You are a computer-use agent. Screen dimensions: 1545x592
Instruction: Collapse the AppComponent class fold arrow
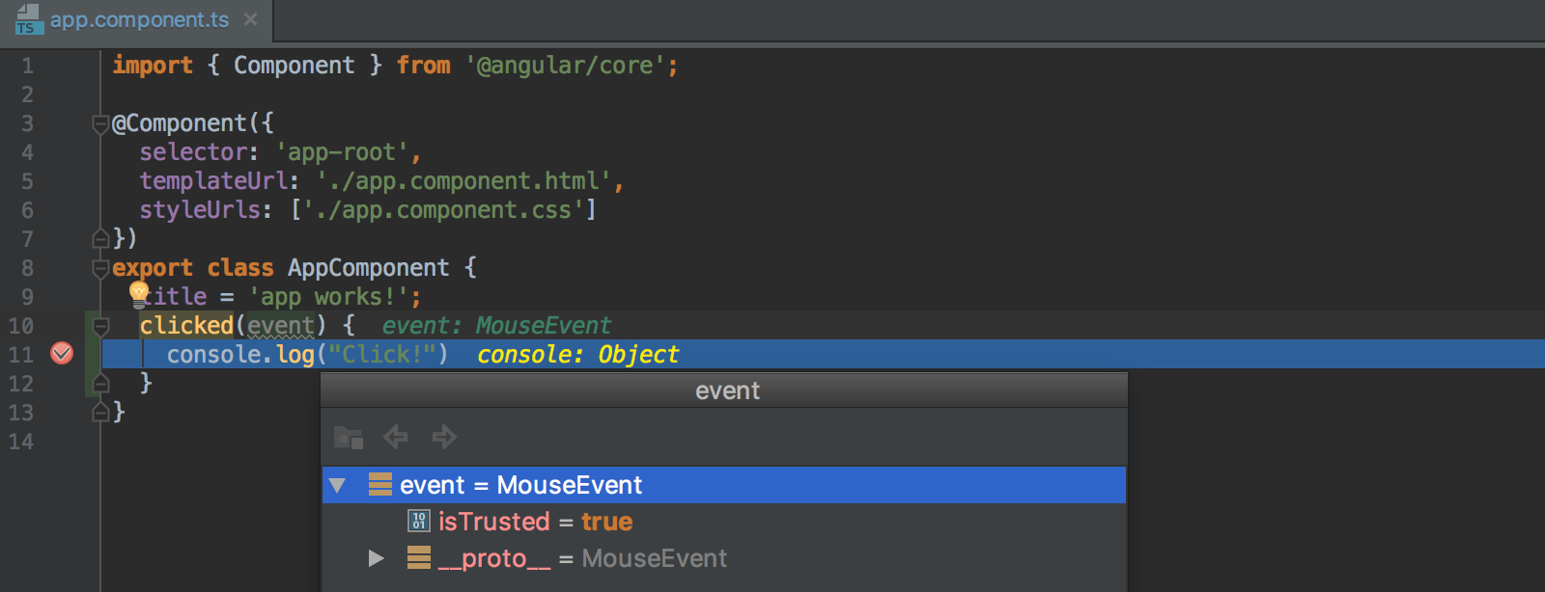point(100,267)
